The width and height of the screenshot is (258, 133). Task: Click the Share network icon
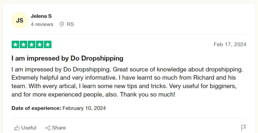[48, 128]
